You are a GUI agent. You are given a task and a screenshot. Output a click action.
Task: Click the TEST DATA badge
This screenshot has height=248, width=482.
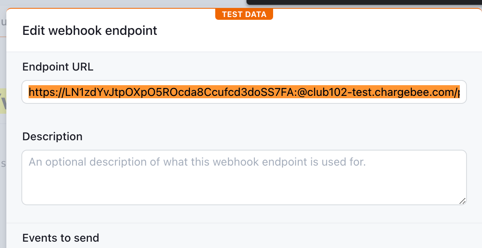point(244,15)
